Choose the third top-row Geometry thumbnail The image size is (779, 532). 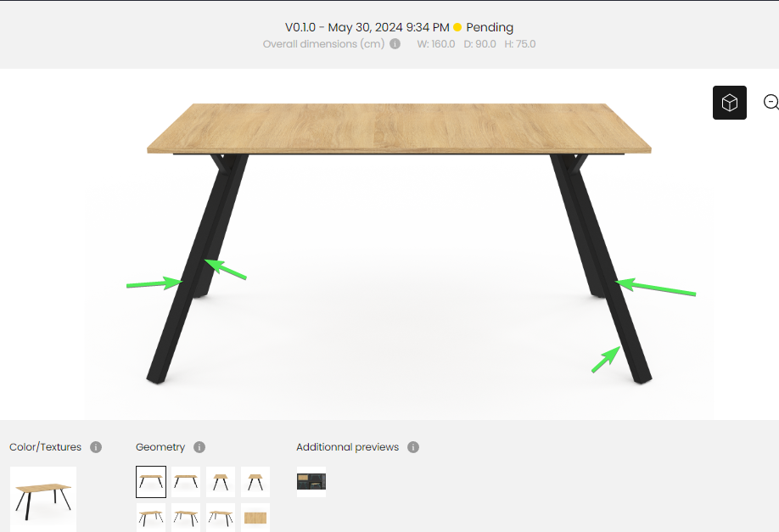[221, 482]
